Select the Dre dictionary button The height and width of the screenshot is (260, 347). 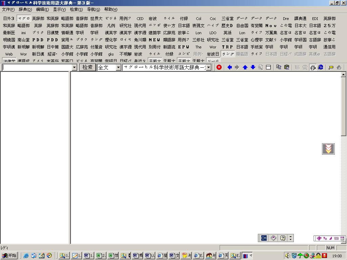tap(286, 18)
